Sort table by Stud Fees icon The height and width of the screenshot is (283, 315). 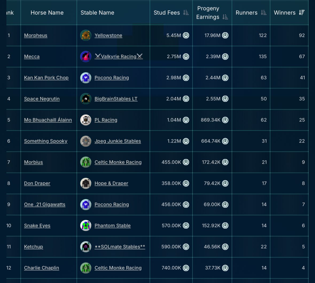[x=186, y=13]
